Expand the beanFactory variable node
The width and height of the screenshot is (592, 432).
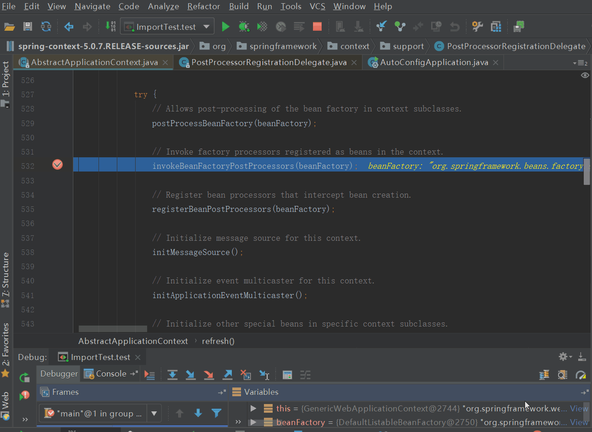click(253, 422)
